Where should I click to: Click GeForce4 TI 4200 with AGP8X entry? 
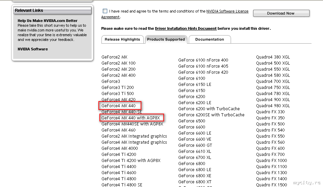pos(131,160)
